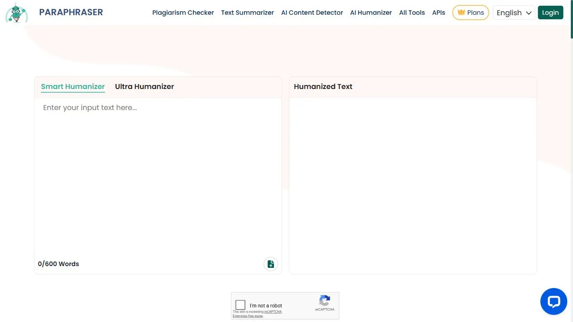Open Plagiarism Checker menu item
Screen dimensions: 573x322
183,13
